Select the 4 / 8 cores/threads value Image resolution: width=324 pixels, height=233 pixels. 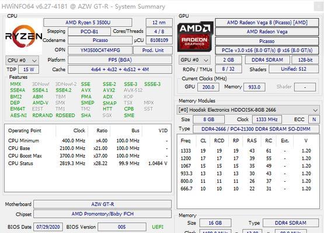[x=159, y=32]
